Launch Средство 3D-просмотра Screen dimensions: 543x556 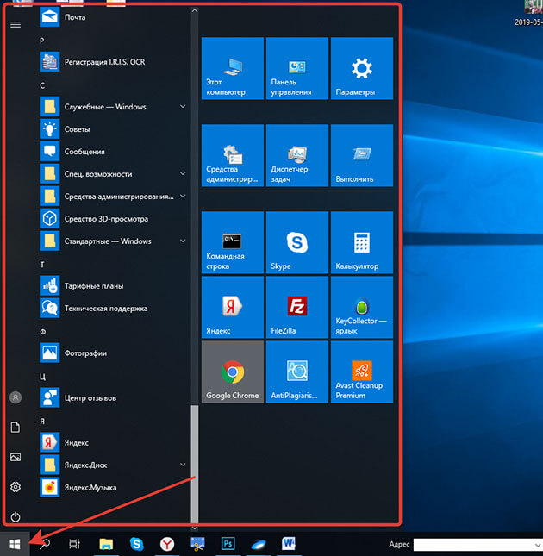pyautogui.click(x=114, y=218)
